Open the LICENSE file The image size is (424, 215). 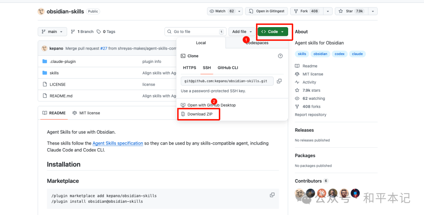coord(58,85)
